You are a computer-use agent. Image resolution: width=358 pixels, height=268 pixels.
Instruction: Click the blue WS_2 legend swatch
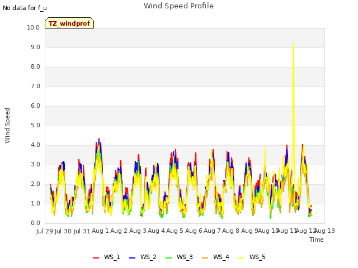pos(132,258)
